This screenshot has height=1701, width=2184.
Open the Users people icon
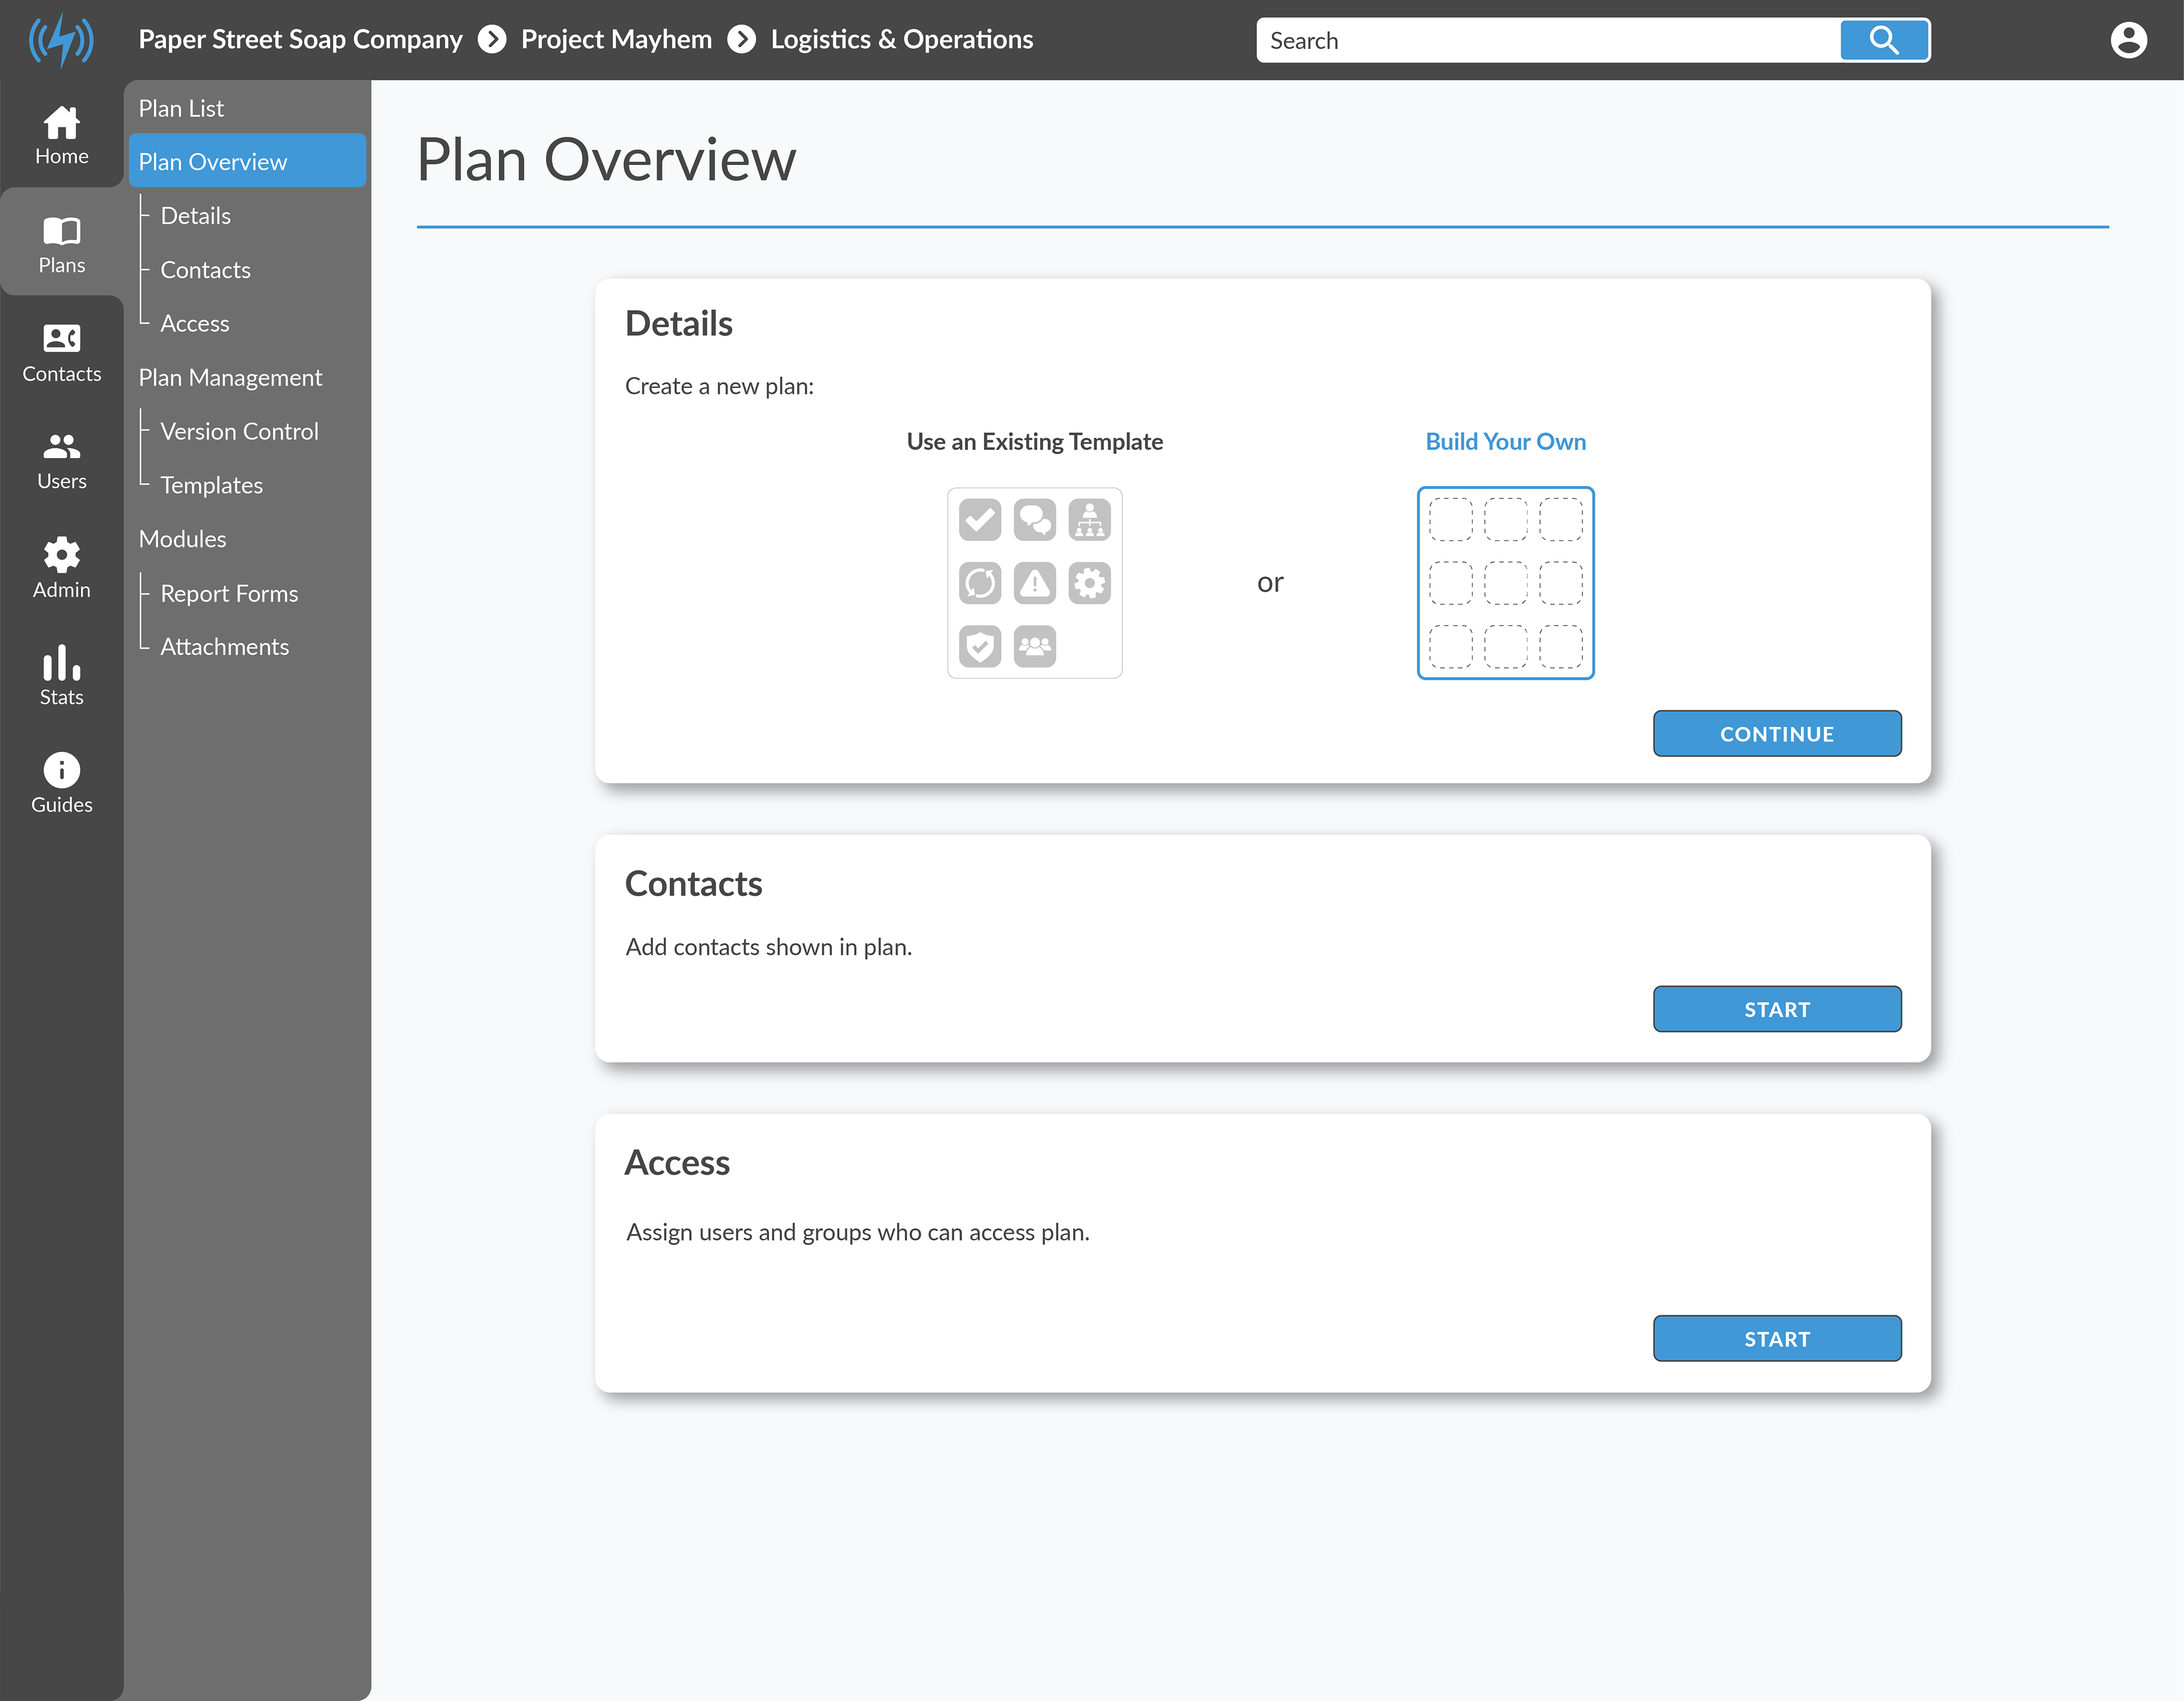[61, 446]
